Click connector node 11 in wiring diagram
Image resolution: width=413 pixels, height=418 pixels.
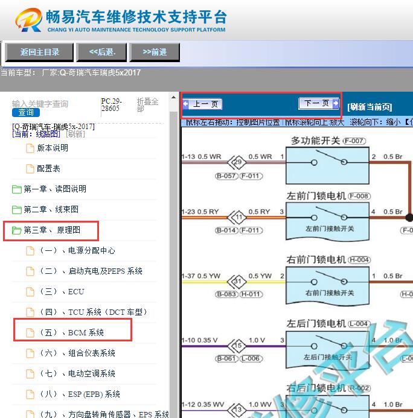(237, 217)
